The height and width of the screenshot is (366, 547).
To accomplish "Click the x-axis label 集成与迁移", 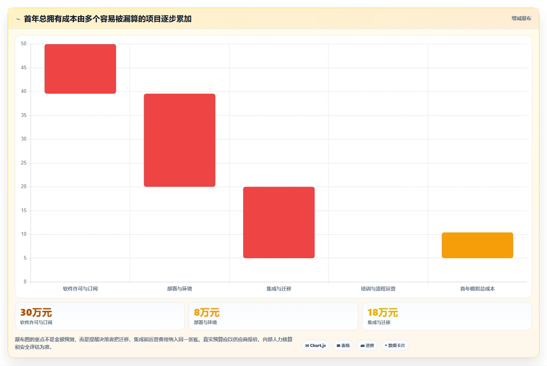I will pos(279,289).
